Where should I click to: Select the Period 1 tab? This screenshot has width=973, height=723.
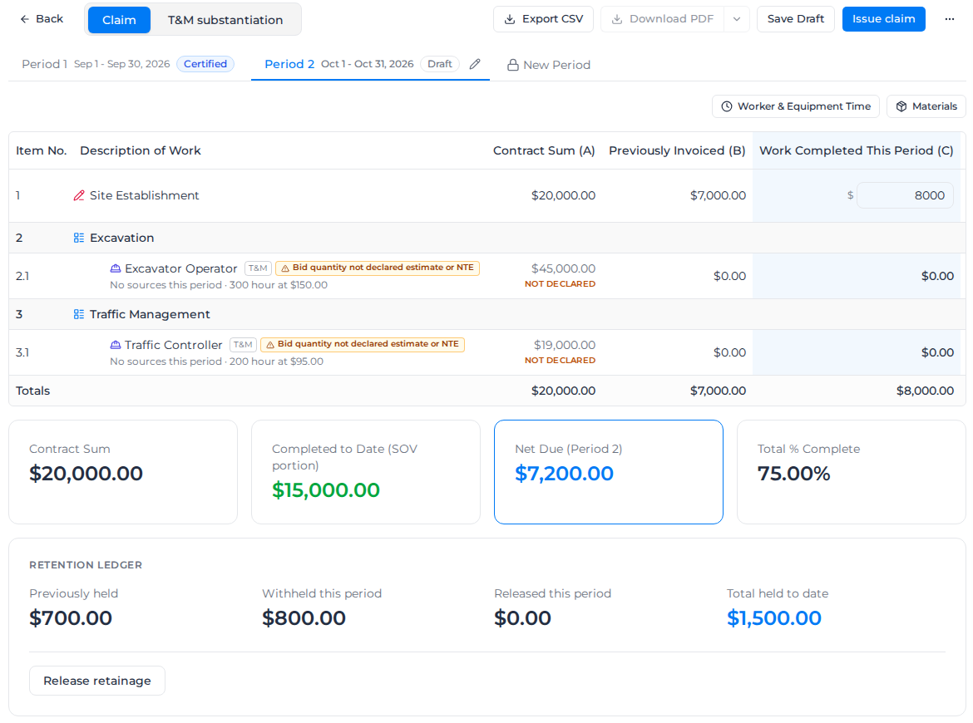(x=128, y=64)
